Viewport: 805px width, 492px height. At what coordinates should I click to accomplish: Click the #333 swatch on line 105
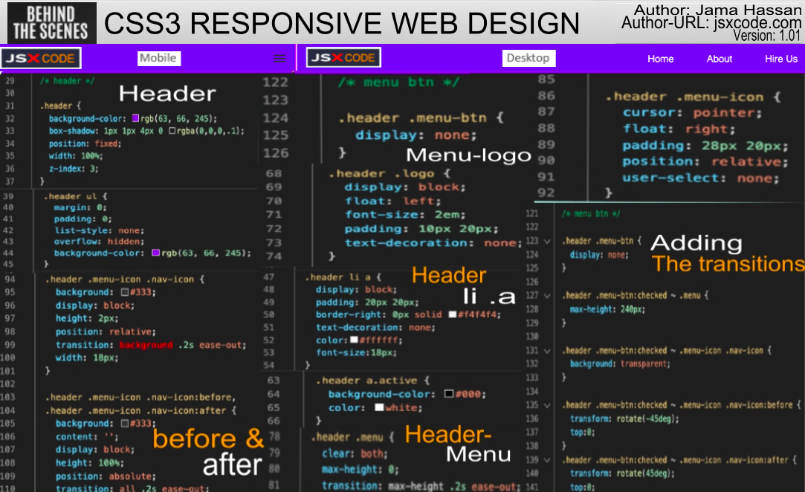124,424
